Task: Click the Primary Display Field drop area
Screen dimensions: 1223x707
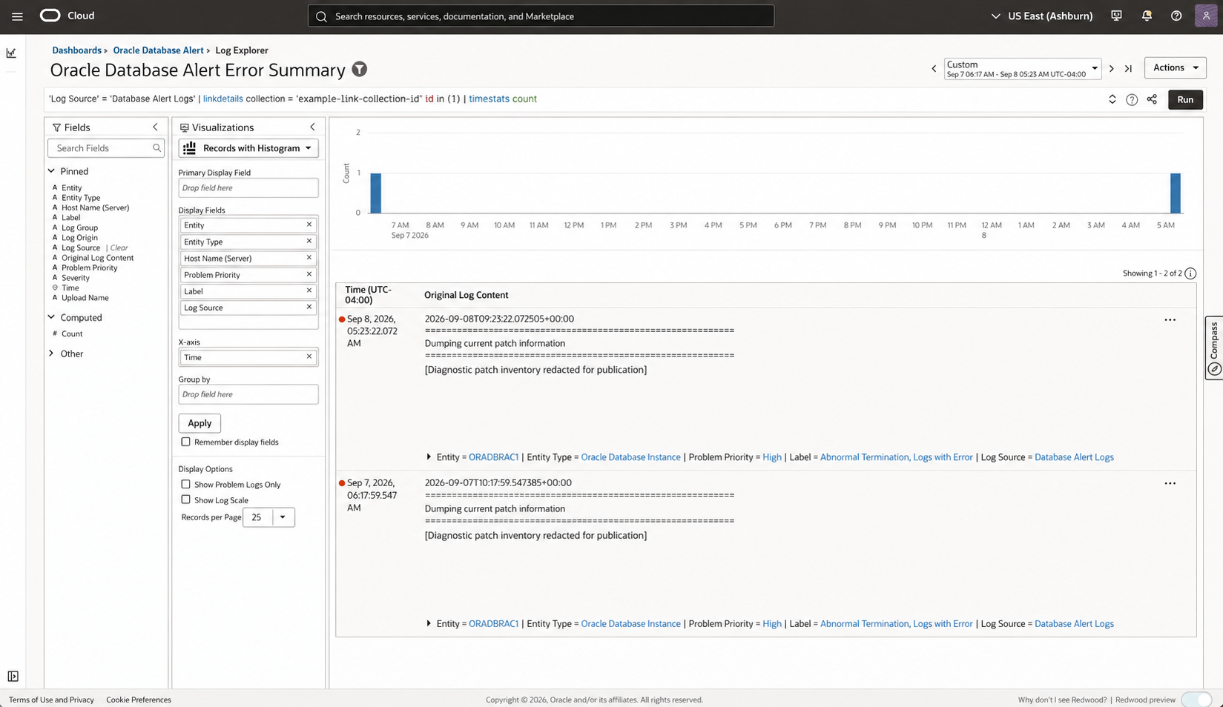Action: click(248, 188)
